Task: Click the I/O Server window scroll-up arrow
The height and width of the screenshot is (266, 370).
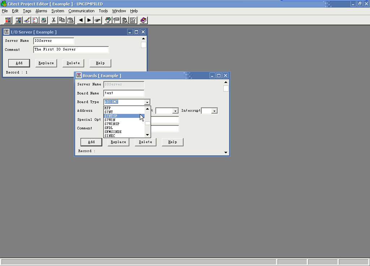Action: (143, 39)
